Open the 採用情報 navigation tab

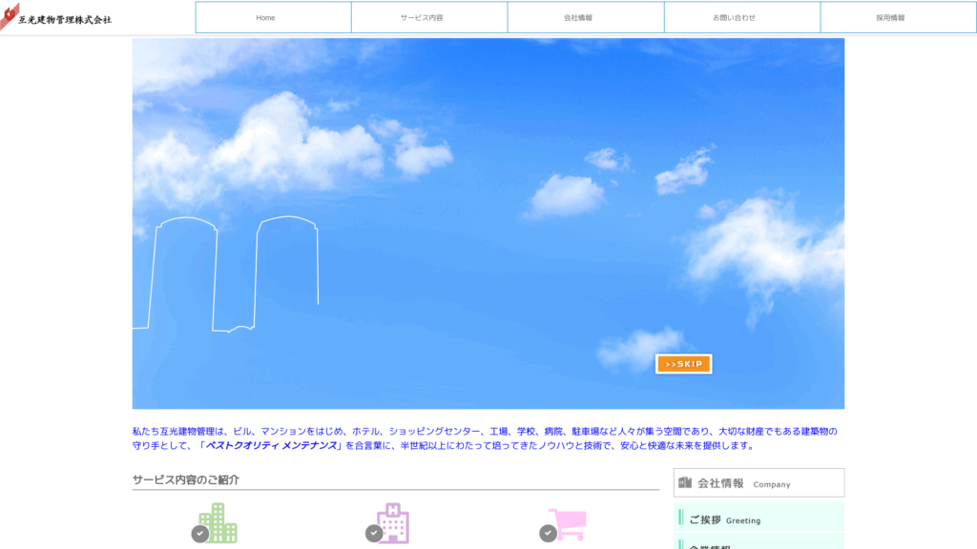pyautogui.click(x=898, y=17)
